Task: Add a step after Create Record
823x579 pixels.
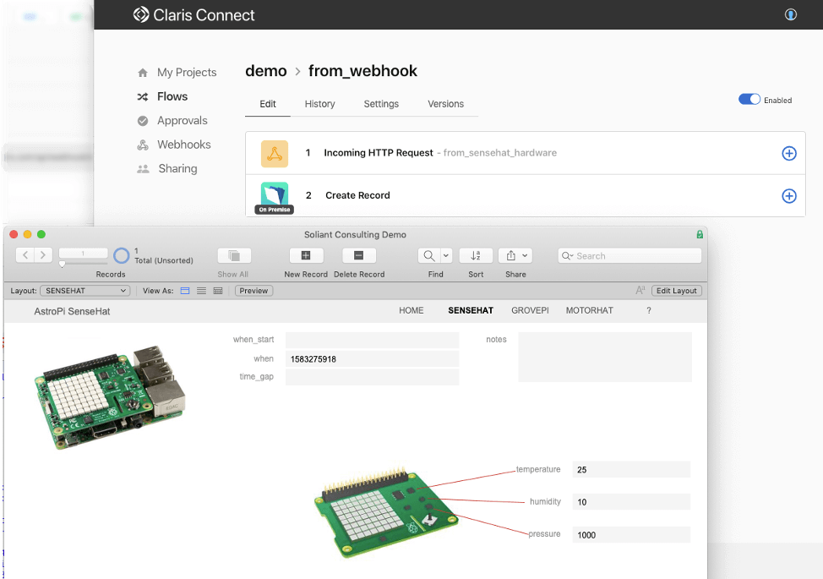Action: point(789,196)
